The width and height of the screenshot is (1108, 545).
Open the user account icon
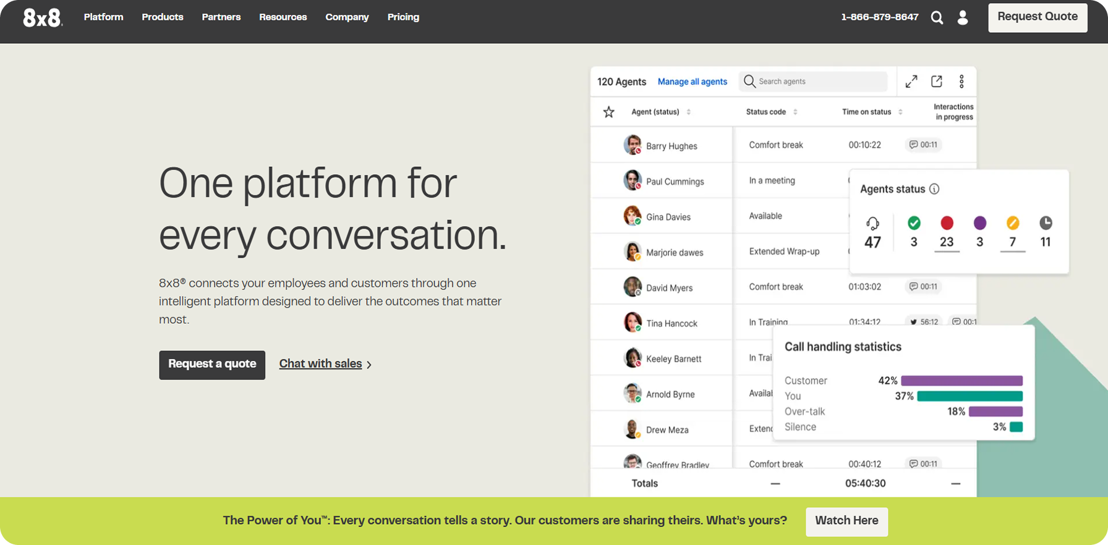(963, 17)
